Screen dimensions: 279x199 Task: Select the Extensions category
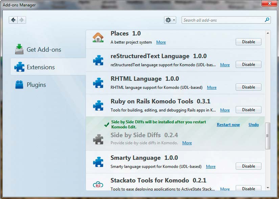(48, 67)
